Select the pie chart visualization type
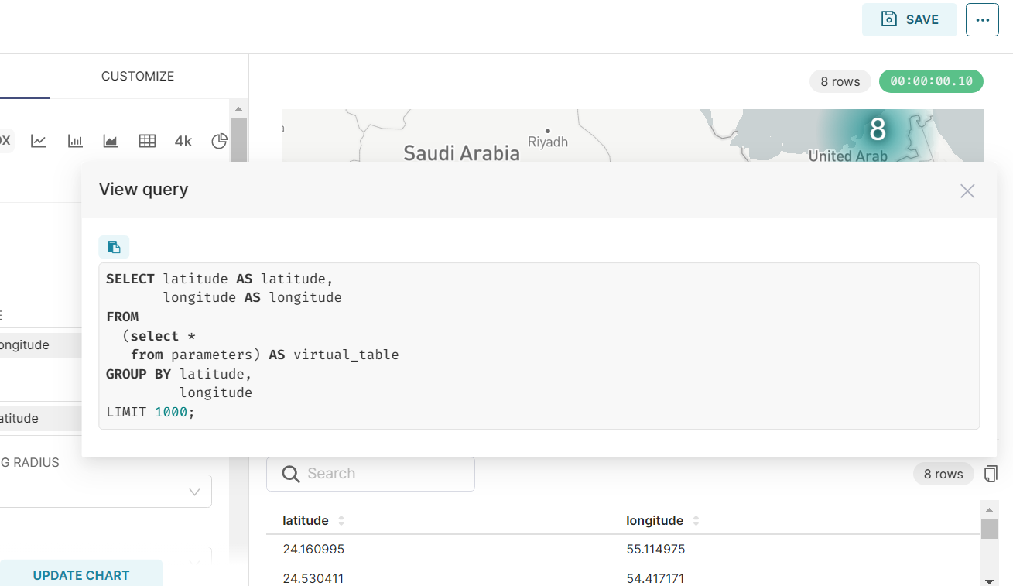 [x=219, y=140]
